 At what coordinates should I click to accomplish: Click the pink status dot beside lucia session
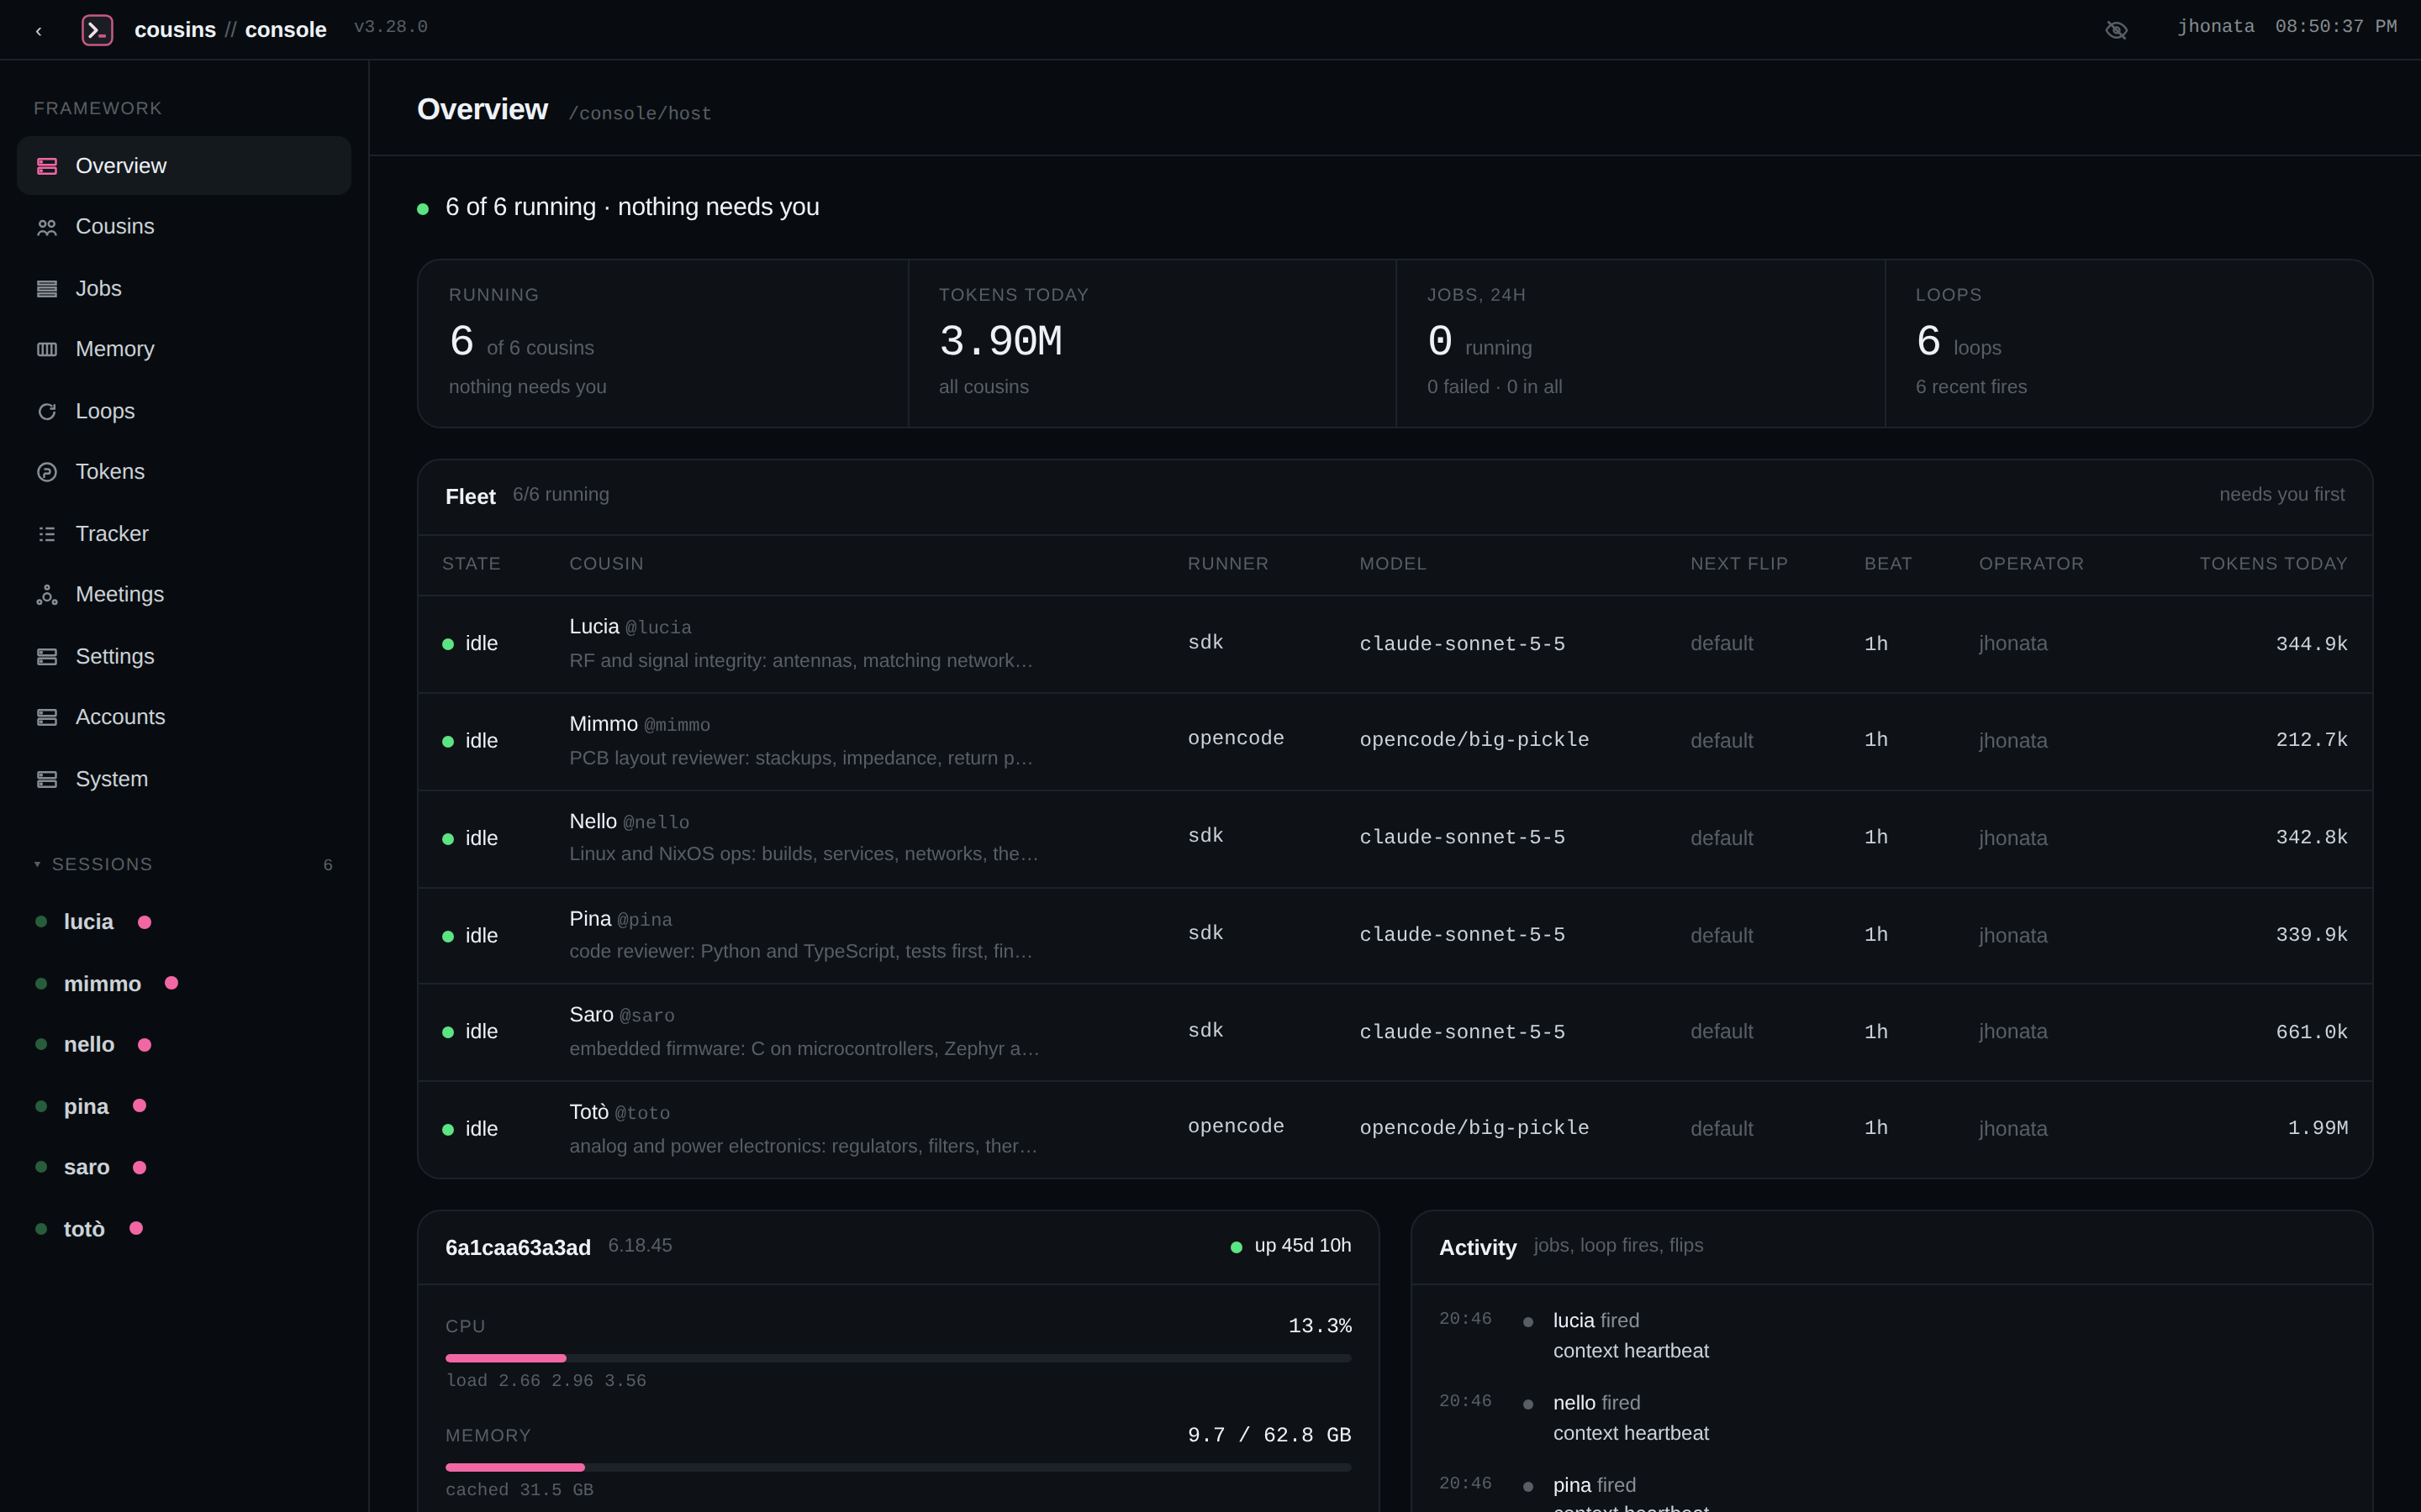[x=144, y=922]
